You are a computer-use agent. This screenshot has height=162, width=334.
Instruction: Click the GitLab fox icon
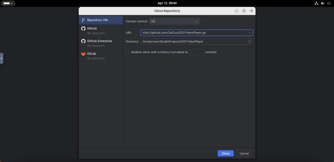pyautogui.click(x=83, y=54)
